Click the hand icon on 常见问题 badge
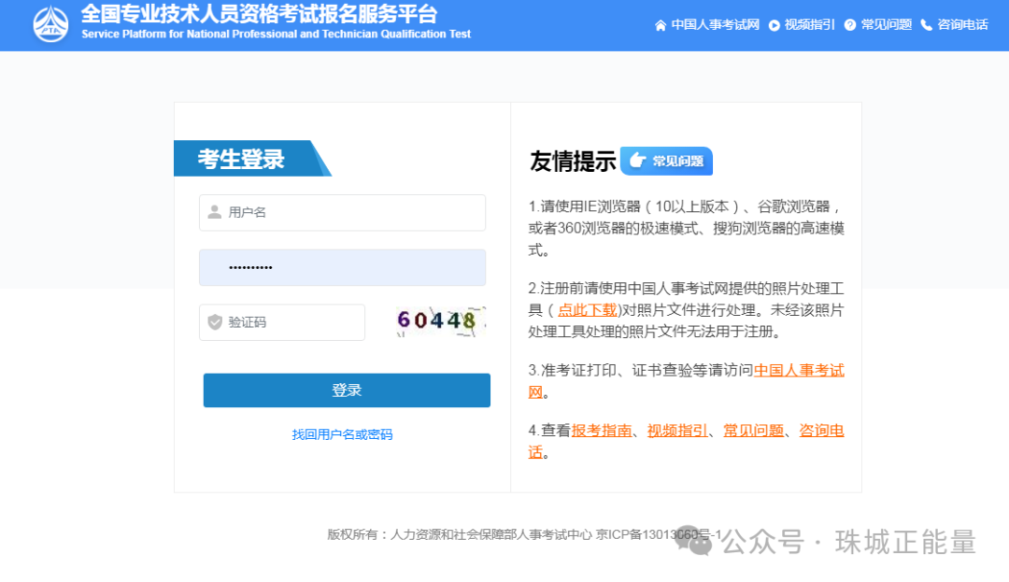This screenshot has height=582, width=1009. 637,160
